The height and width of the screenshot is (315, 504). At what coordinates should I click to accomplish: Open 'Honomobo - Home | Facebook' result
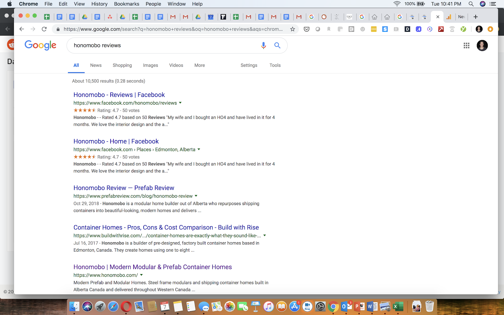[x=116, y=141]
